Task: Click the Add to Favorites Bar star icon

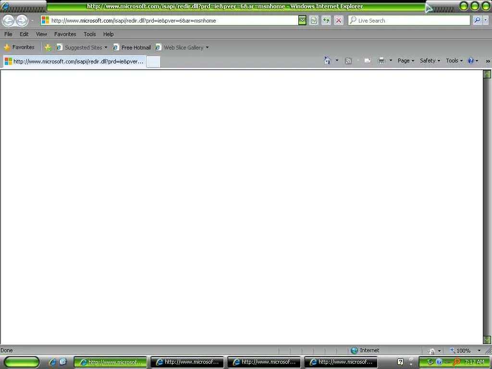Action: tap(48, 48)
